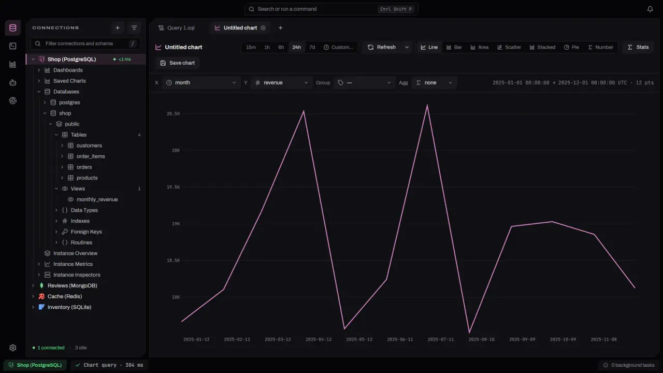Select the 15m time range
This screenshot has width=663, height=373.
coord(251,47)
